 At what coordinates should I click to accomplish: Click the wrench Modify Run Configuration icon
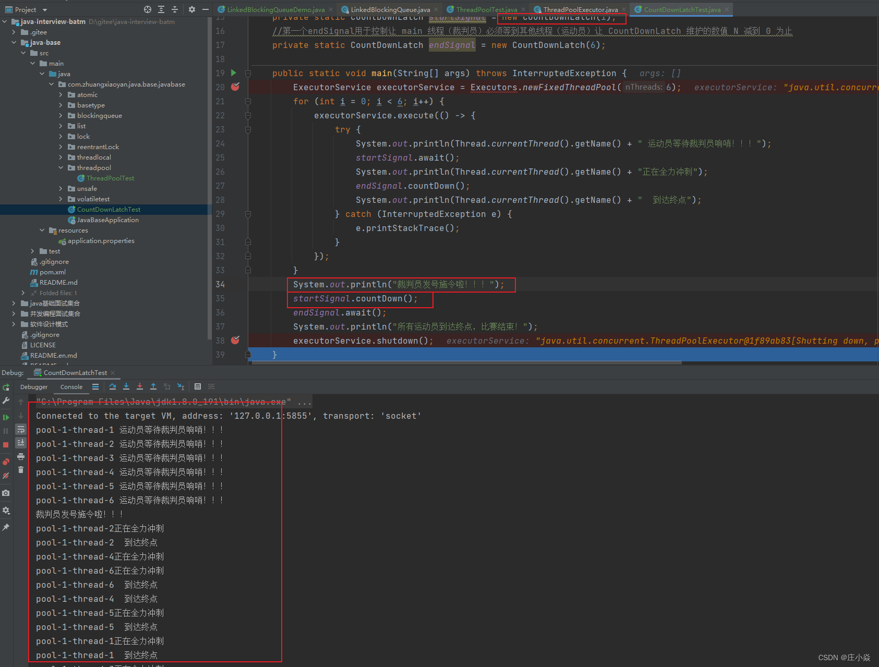[x=6, y=401]
